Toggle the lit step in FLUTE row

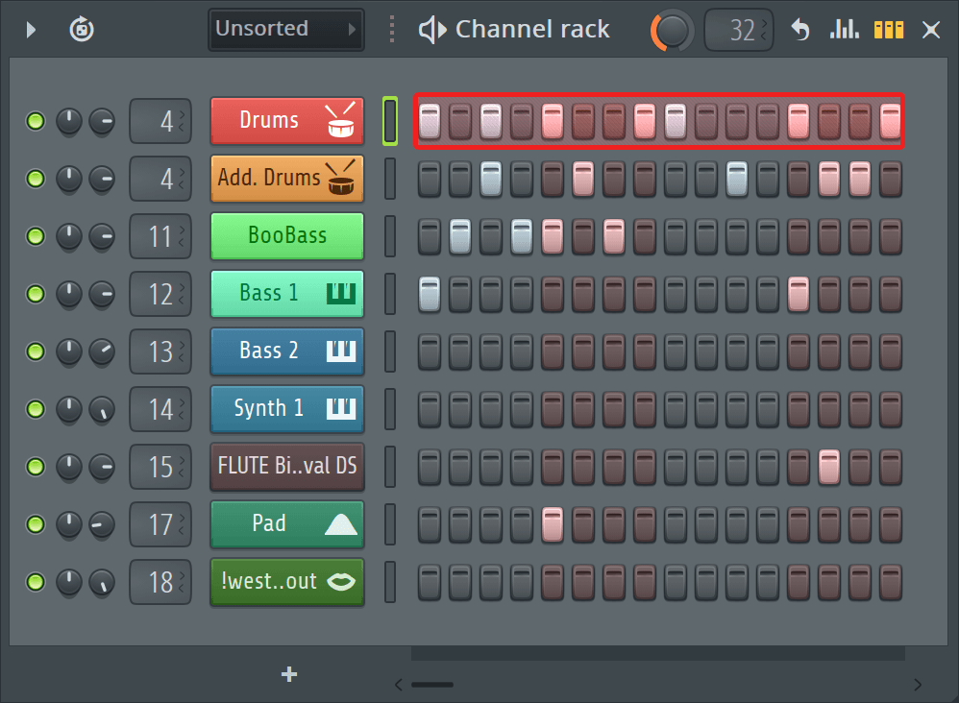tap(829, 467)
